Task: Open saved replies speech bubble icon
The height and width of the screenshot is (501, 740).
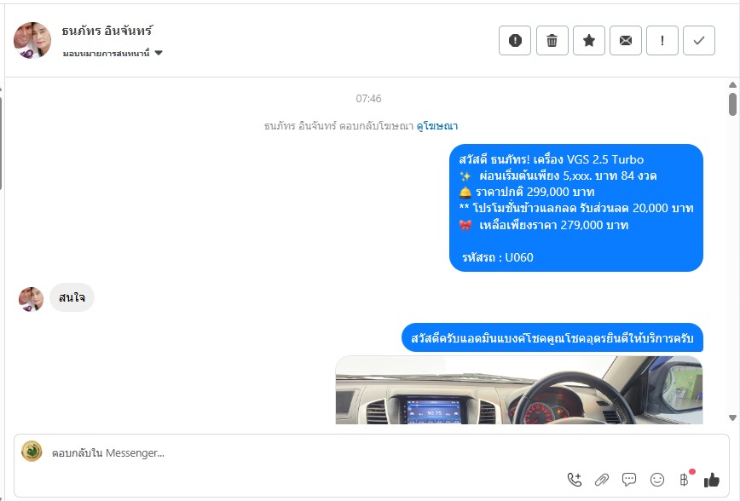Action: [x=629, y=480]
